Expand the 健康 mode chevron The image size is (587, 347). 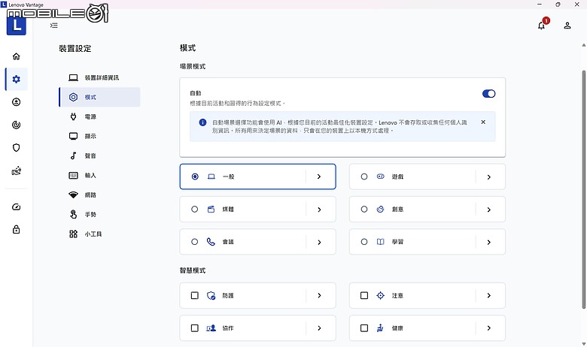click(x=488, y=328)
